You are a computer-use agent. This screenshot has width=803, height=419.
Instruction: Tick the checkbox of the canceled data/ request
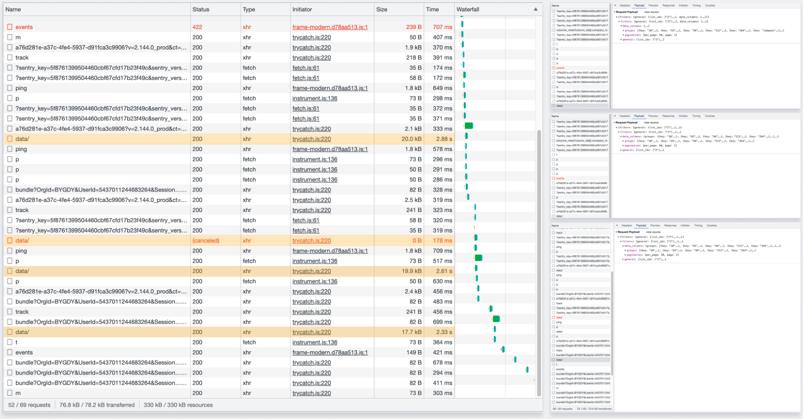10,240
